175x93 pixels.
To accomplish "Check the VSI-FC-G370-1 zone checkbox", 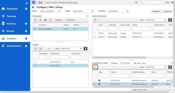I will pos(35,62).
